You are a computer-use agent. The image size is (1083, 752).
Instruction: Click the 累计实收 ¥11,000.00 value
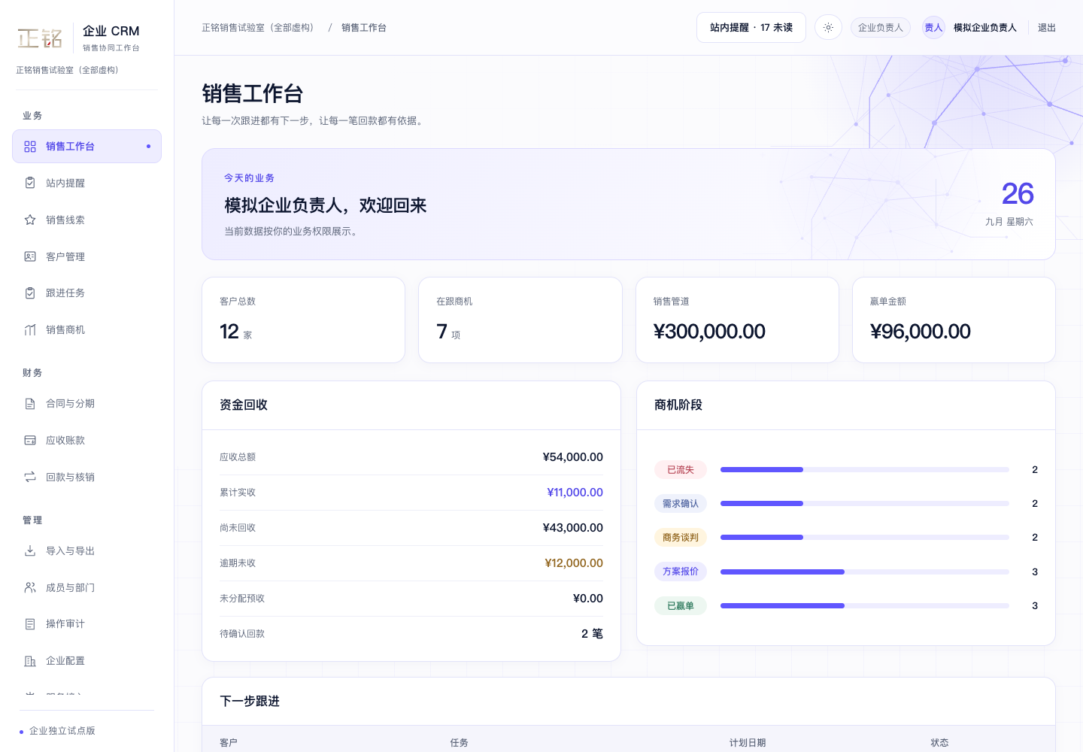[x=575, y=493]
